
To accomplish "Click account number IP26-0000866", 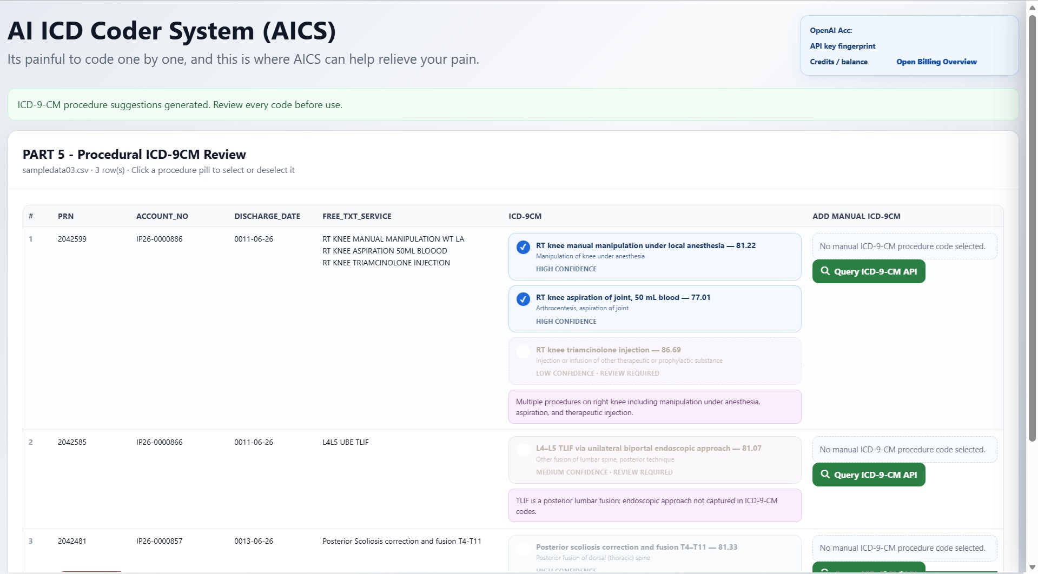I will point(159,442).
